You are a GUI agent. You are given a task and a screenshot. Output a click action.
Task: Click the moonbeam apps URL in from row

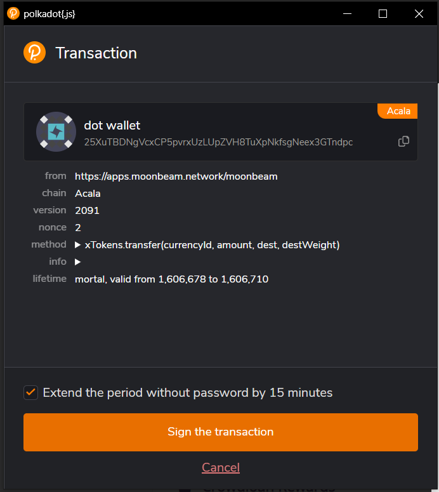[x=176, y=176]
